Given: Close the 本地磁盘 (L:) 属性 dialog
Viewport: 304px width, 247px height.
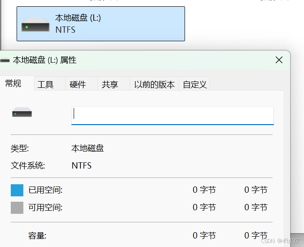Looking at the screenshot, I should pyautogui.click(x=279, y=60).
